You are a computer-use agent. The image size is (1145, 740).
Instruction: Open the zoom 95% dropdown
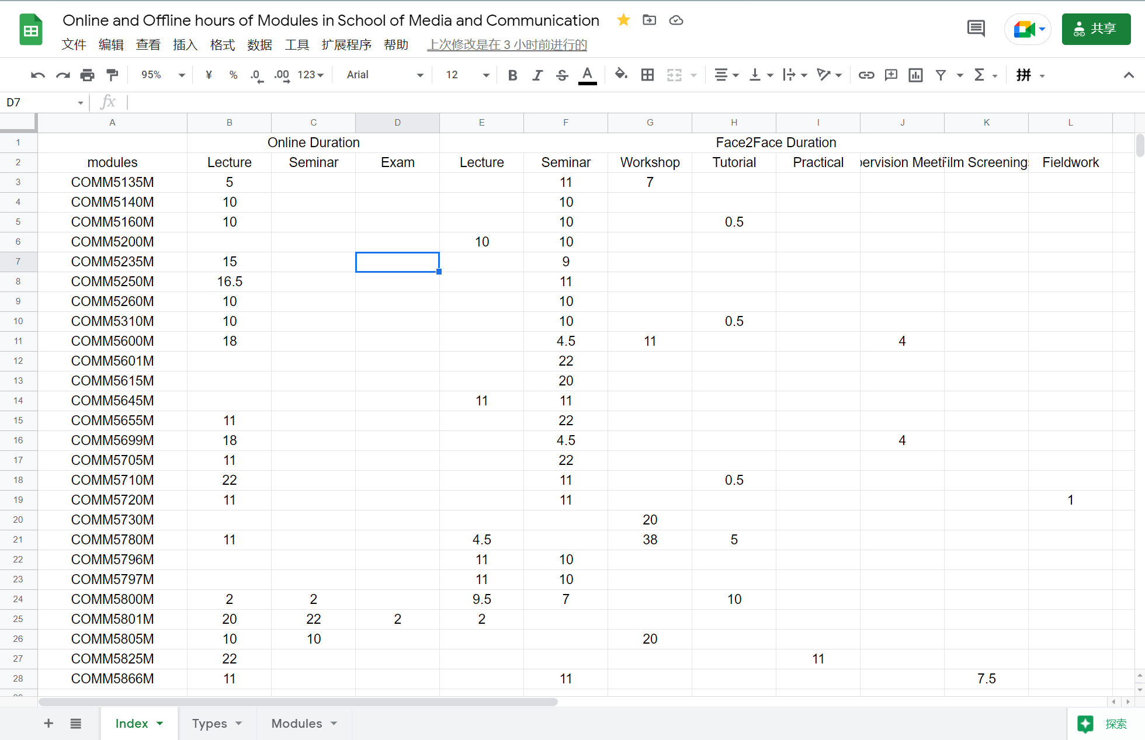163,75
